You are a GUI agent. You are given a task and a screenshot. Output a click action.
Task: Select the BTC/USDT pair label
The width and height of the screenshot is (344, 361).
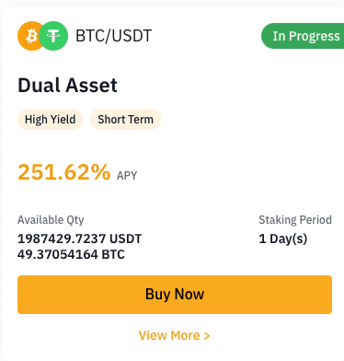point(114,36)
